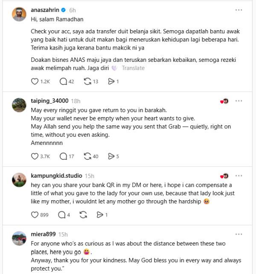256x274 pixels.
Task: Open more options on taiping_34000's comment
Action: click(239, 101)
